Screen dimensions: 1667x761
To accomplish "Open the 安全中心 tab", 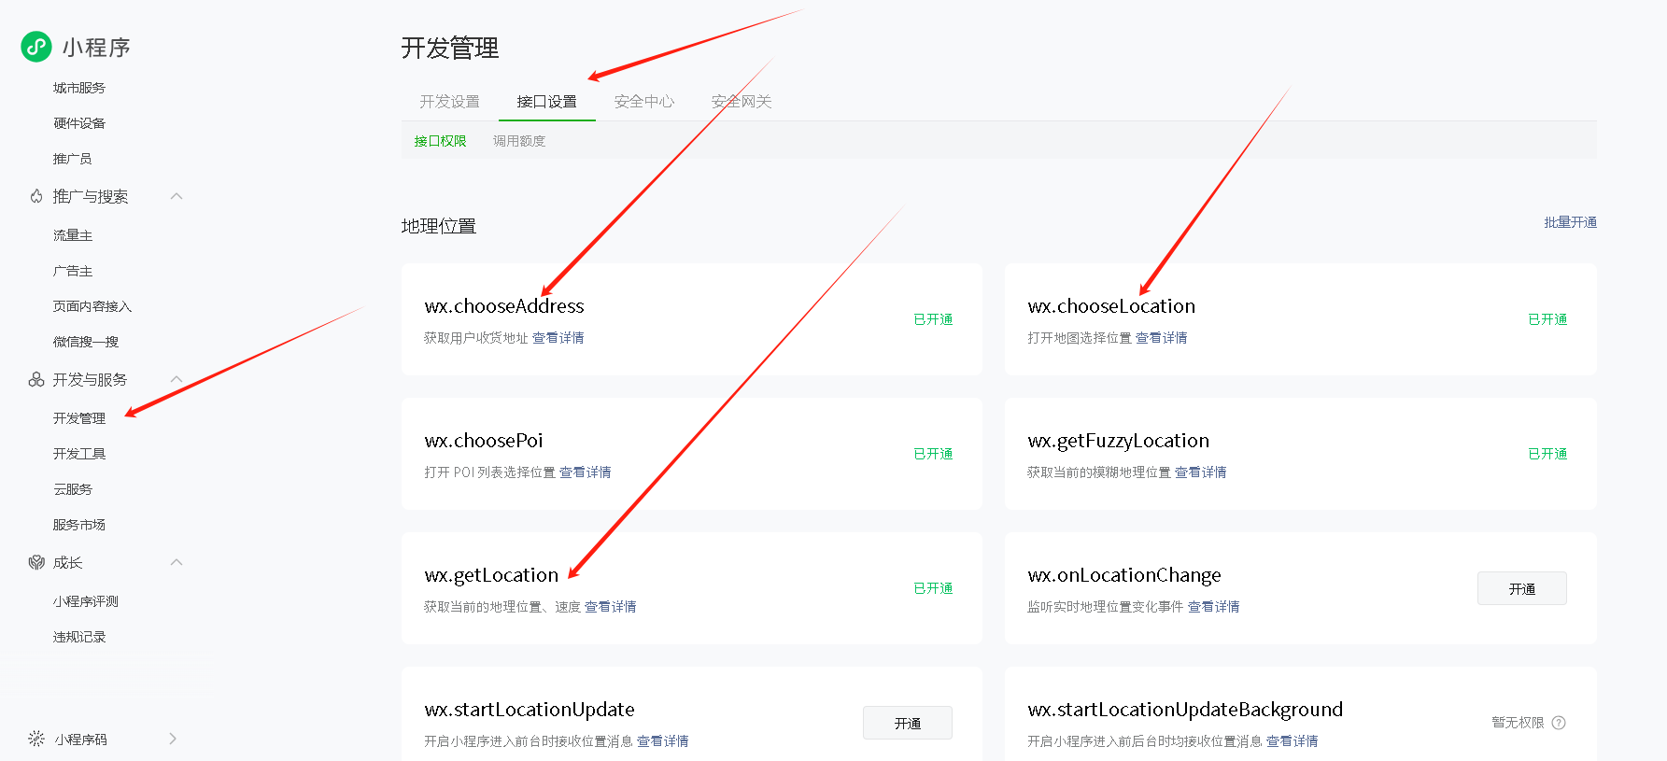I will pyautogui.click(x=643, y=102).
